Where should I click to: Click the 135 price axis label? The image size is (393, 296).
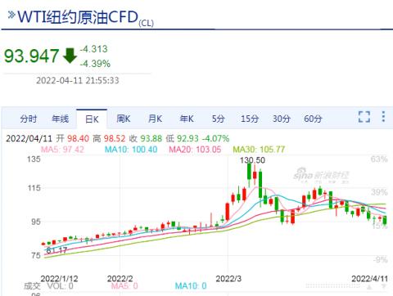tap(34, 159)
